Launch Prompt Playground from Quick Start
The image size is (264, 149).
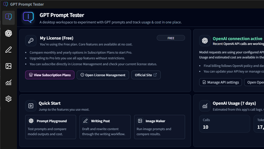[51, 127]
